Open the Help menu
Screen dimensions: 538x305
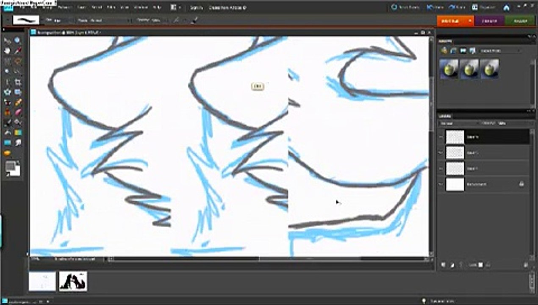[x=157, y=8]
